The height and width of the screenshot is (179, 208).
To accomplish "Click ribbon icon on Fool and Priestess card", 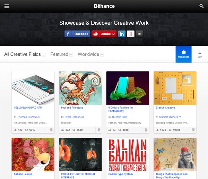I will pyautogui.click(x=99, y=130).
